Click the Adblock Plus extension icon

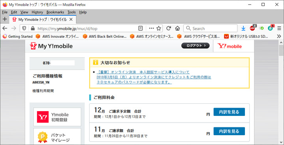click(x=252, y=28)
